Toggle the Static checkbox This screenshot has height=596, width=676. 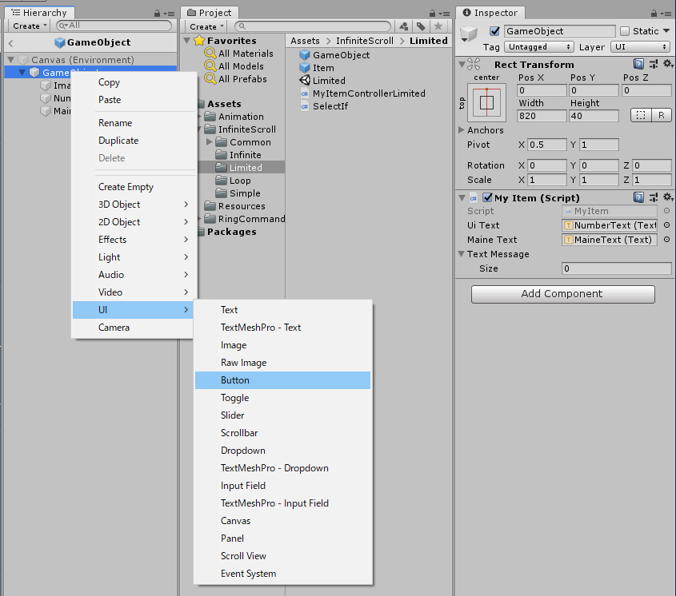pos(625,31)
